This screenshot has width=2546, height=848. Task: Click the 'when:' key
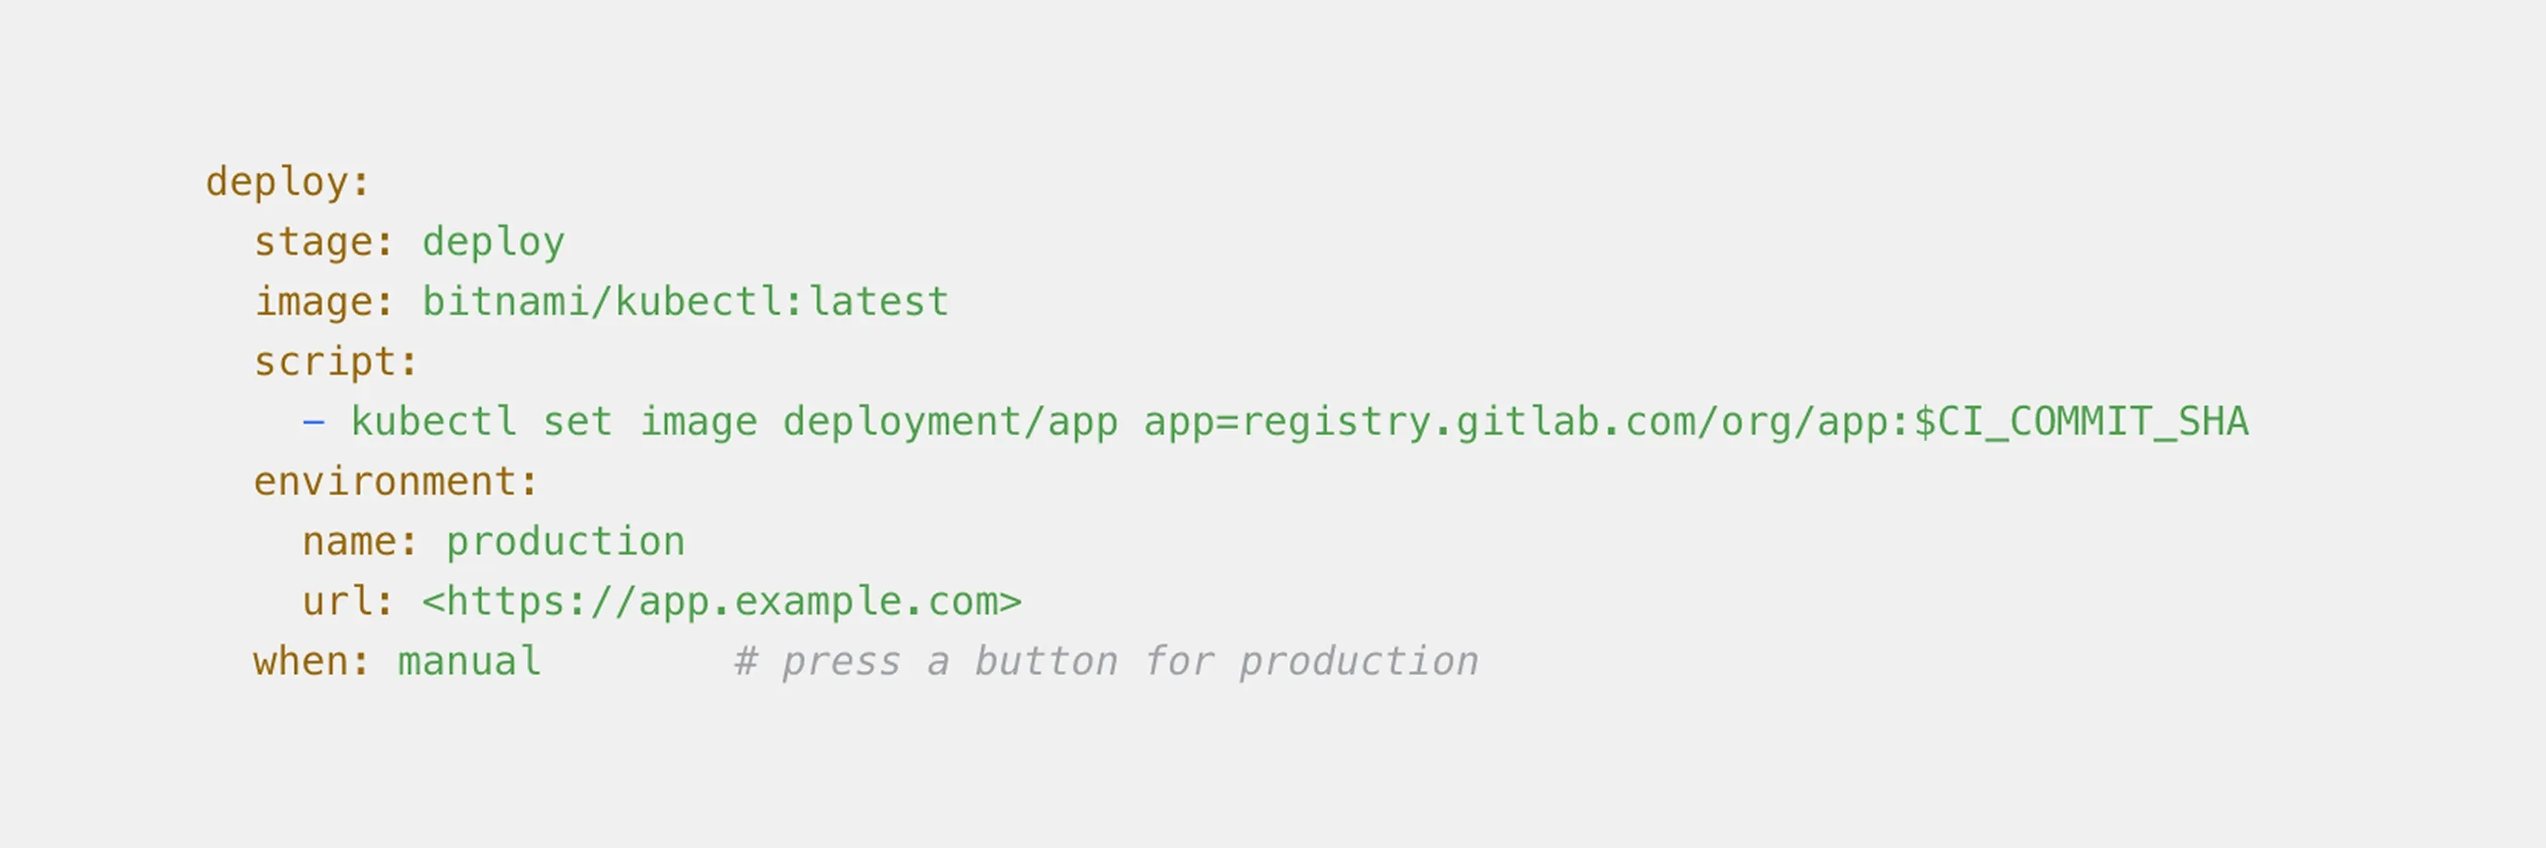(x=311, y=661)
